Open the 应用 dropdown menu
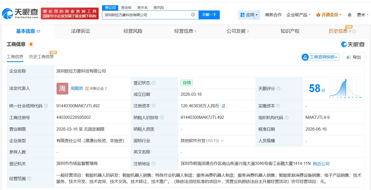The width and height of the screenshot is (371, 190). (x=249, y=15)
